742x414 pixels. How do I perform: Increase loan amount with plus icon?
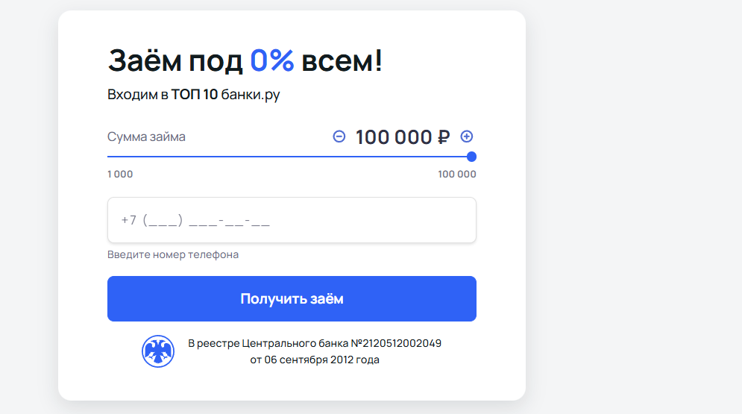[467, 137]
